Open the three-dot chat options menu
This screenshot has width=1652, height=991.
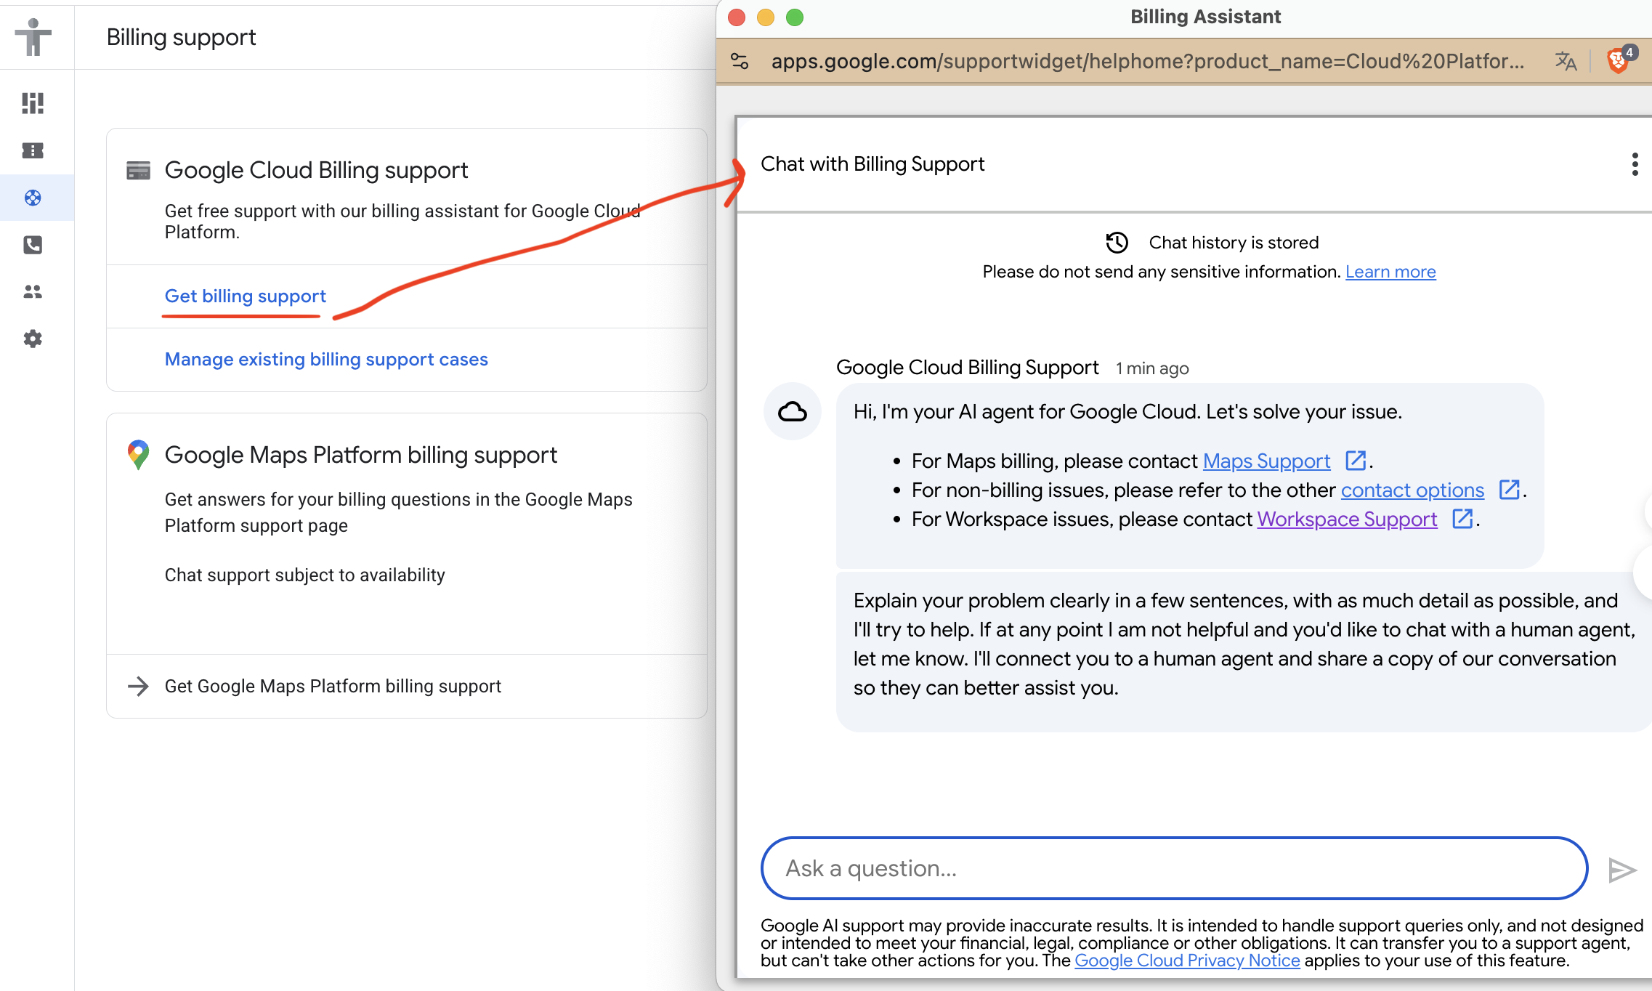(1635, 165)
